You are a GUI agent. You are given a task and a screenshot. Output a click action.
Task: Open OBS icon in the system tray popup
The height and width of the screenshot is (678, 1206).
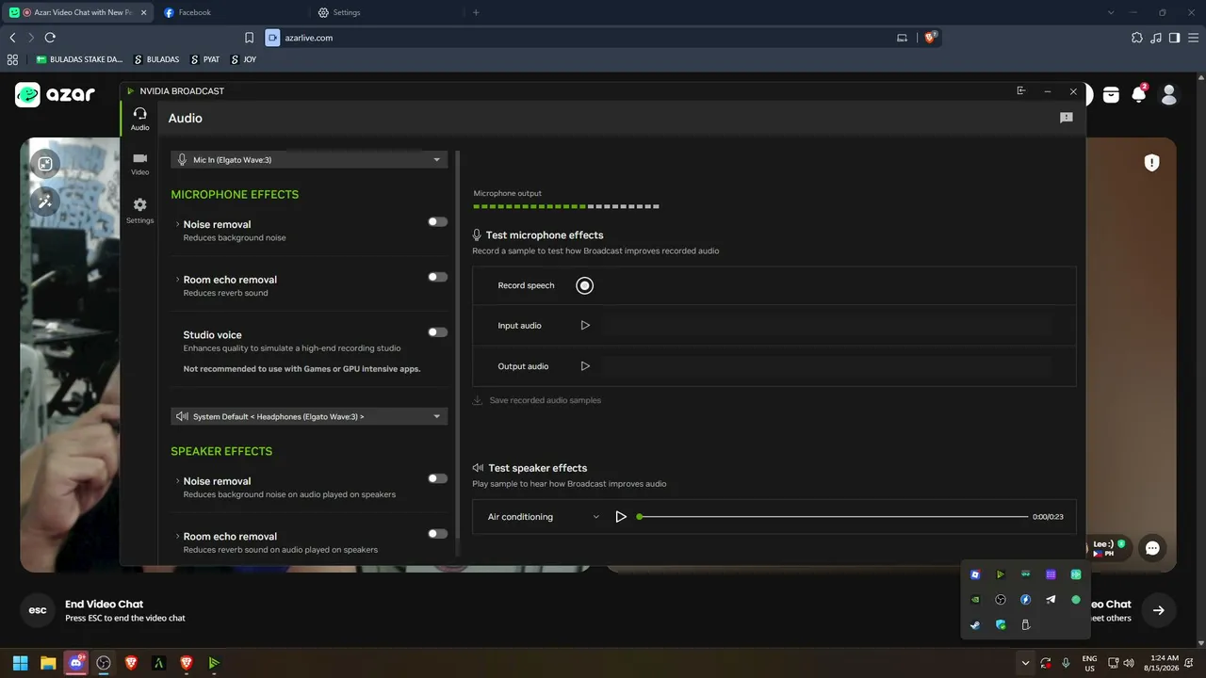coord(1001,600)
